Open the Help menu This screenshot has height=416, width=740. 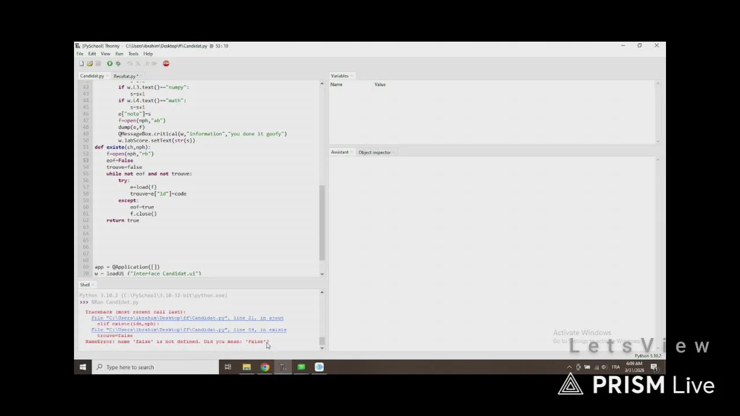(x=148, y=54)
